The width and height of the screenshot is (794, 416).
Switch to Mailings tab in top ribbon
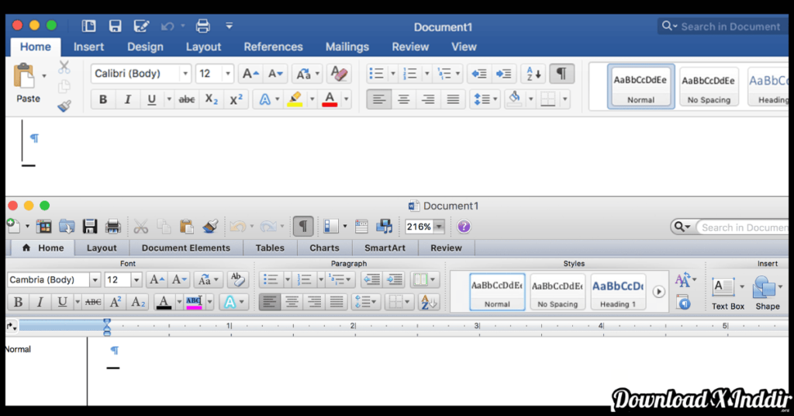347,47
